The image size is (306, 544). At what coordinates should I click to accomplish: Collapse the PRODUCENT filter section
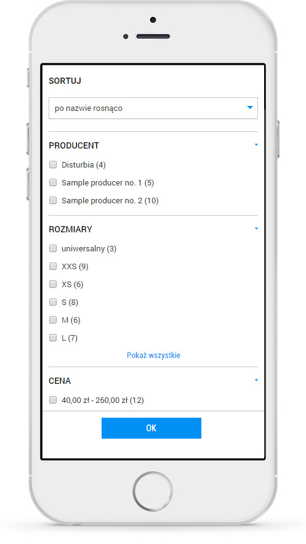(x=257, y=145)
